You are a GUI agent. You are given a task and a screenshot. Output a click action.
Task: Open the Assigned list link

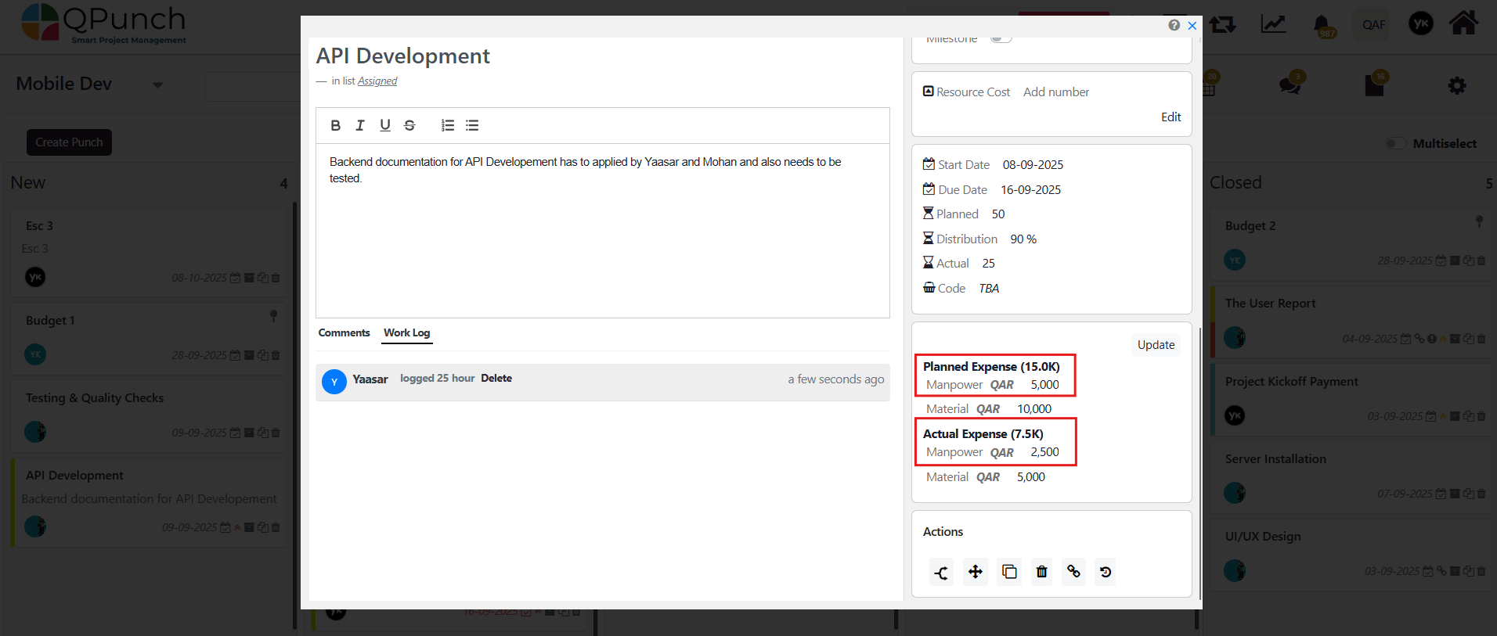pyautogui.click(x=377, y=81)
